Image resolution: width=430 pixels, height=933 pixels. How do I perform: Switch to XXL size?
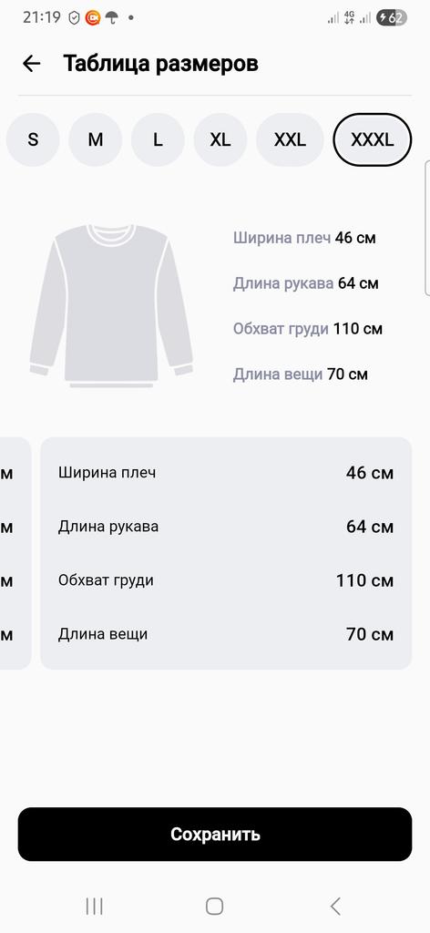[x=290, y=139]
